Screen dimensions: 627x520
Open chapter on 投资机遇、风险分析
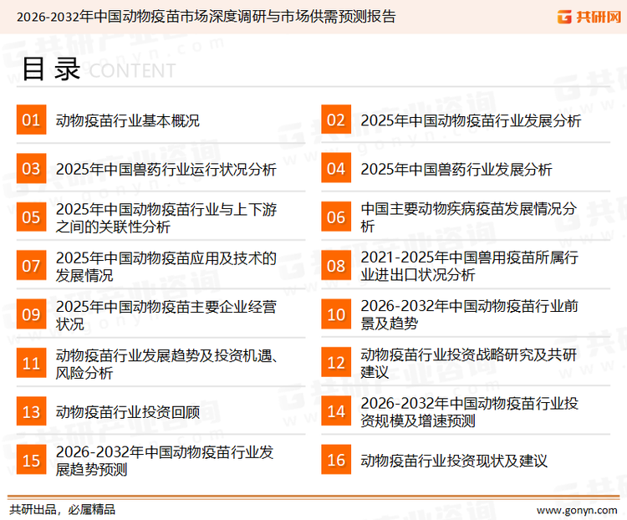(166, 364)
